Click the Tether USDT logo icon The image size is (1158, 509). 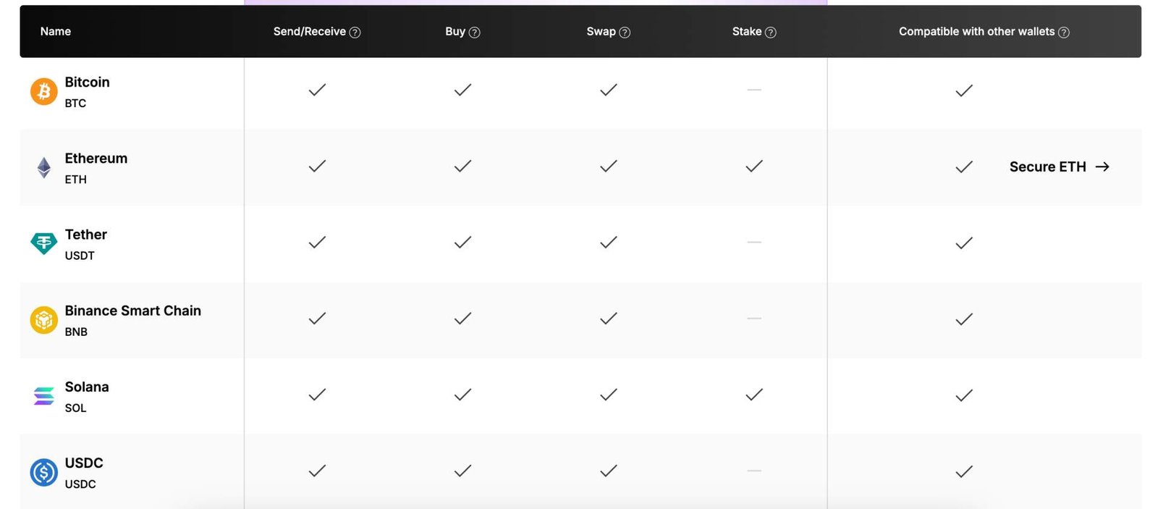(43, 243)
